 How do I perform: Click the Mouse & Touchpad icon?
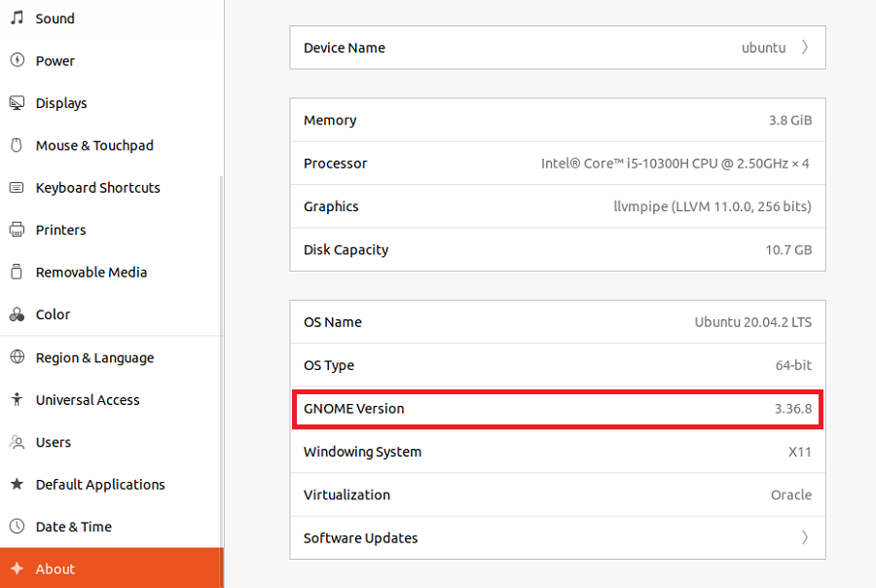(x=17, y=145)
